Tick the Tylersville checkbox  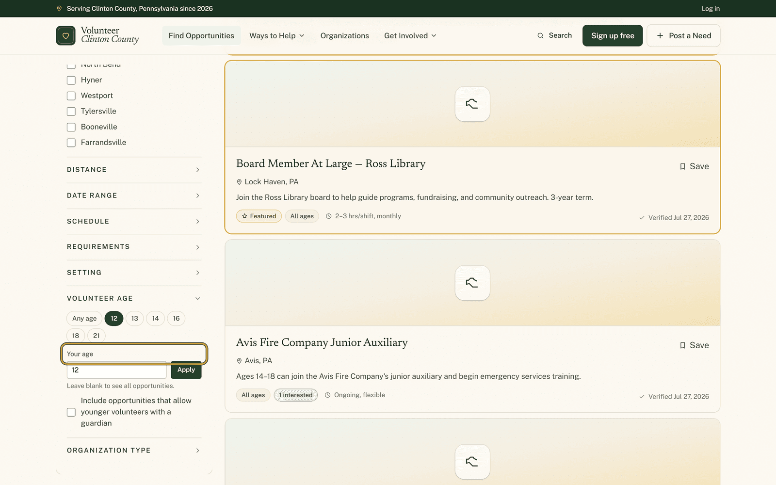[71, 112]
